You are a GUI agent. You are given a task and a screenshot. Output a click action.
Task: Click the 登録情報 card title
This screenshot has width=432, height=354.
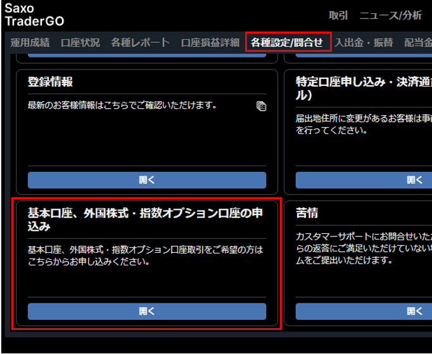[x=50, y=82]
